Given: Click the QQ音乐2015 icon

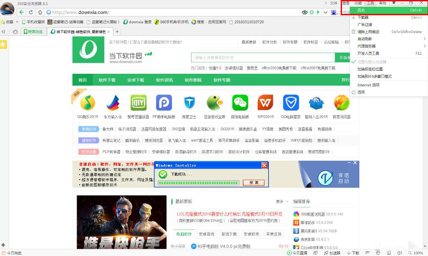Looking at the screenshot, I should (x=88, y=103).
